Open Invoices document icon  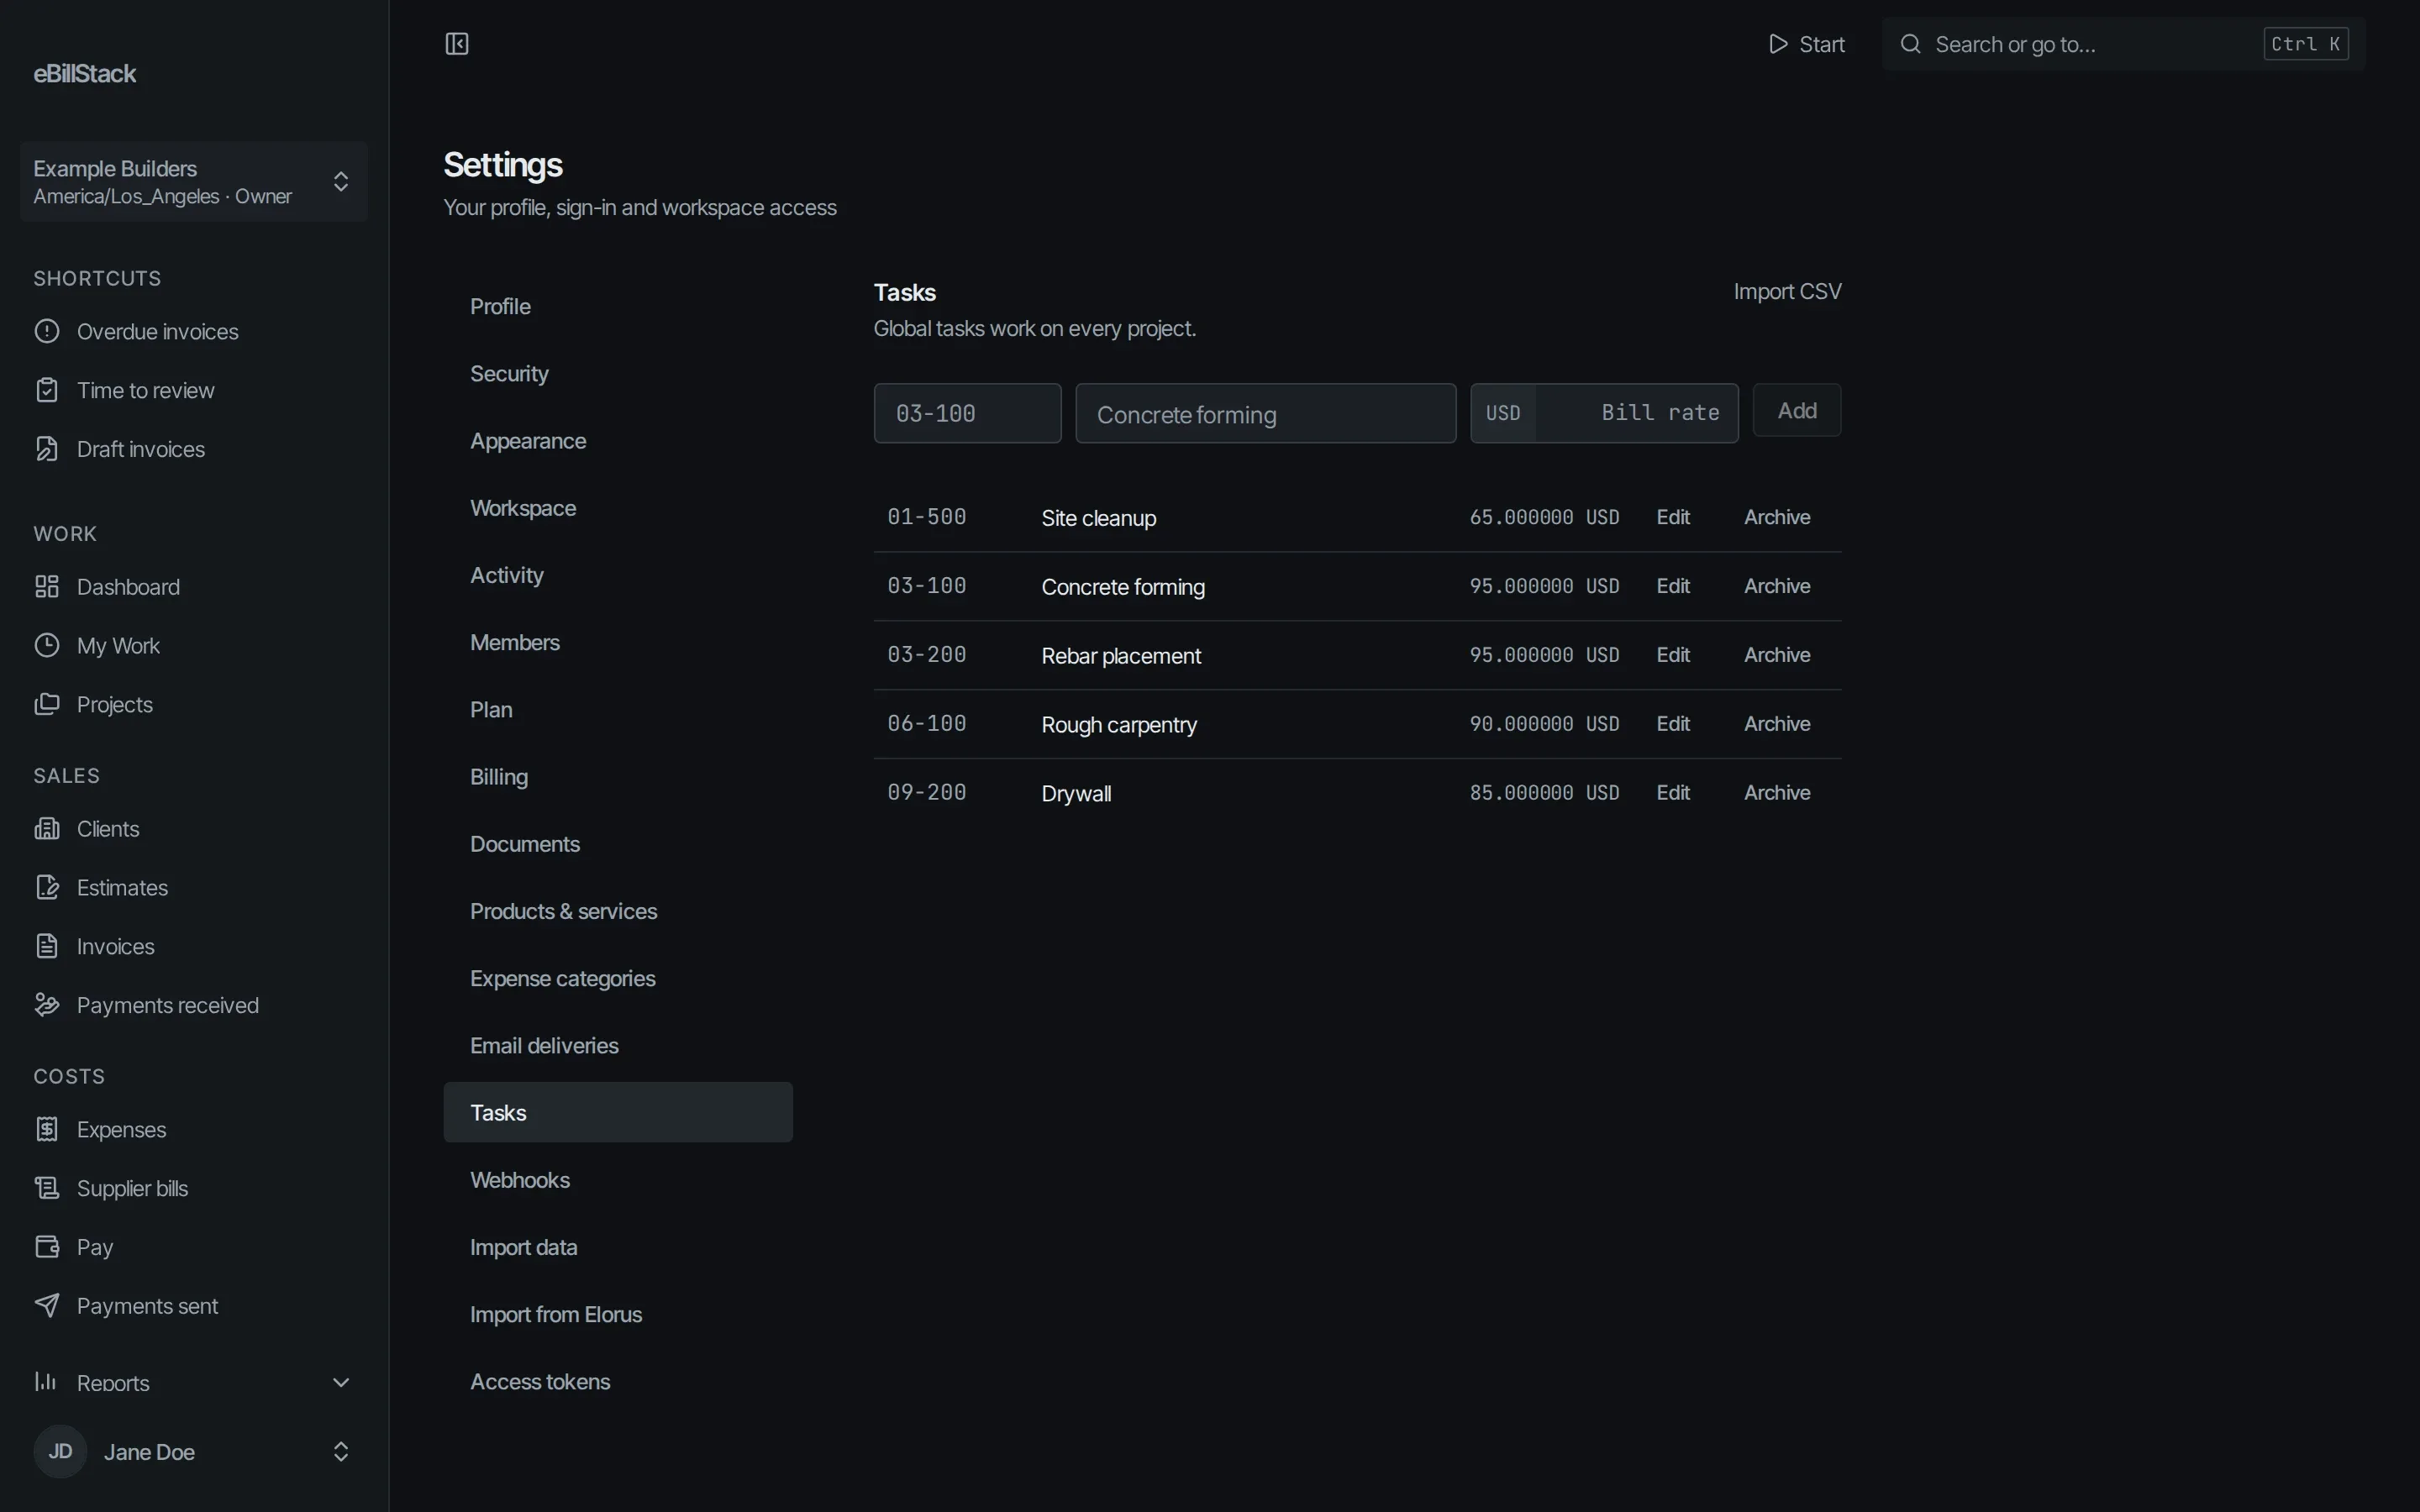point(47,946)
